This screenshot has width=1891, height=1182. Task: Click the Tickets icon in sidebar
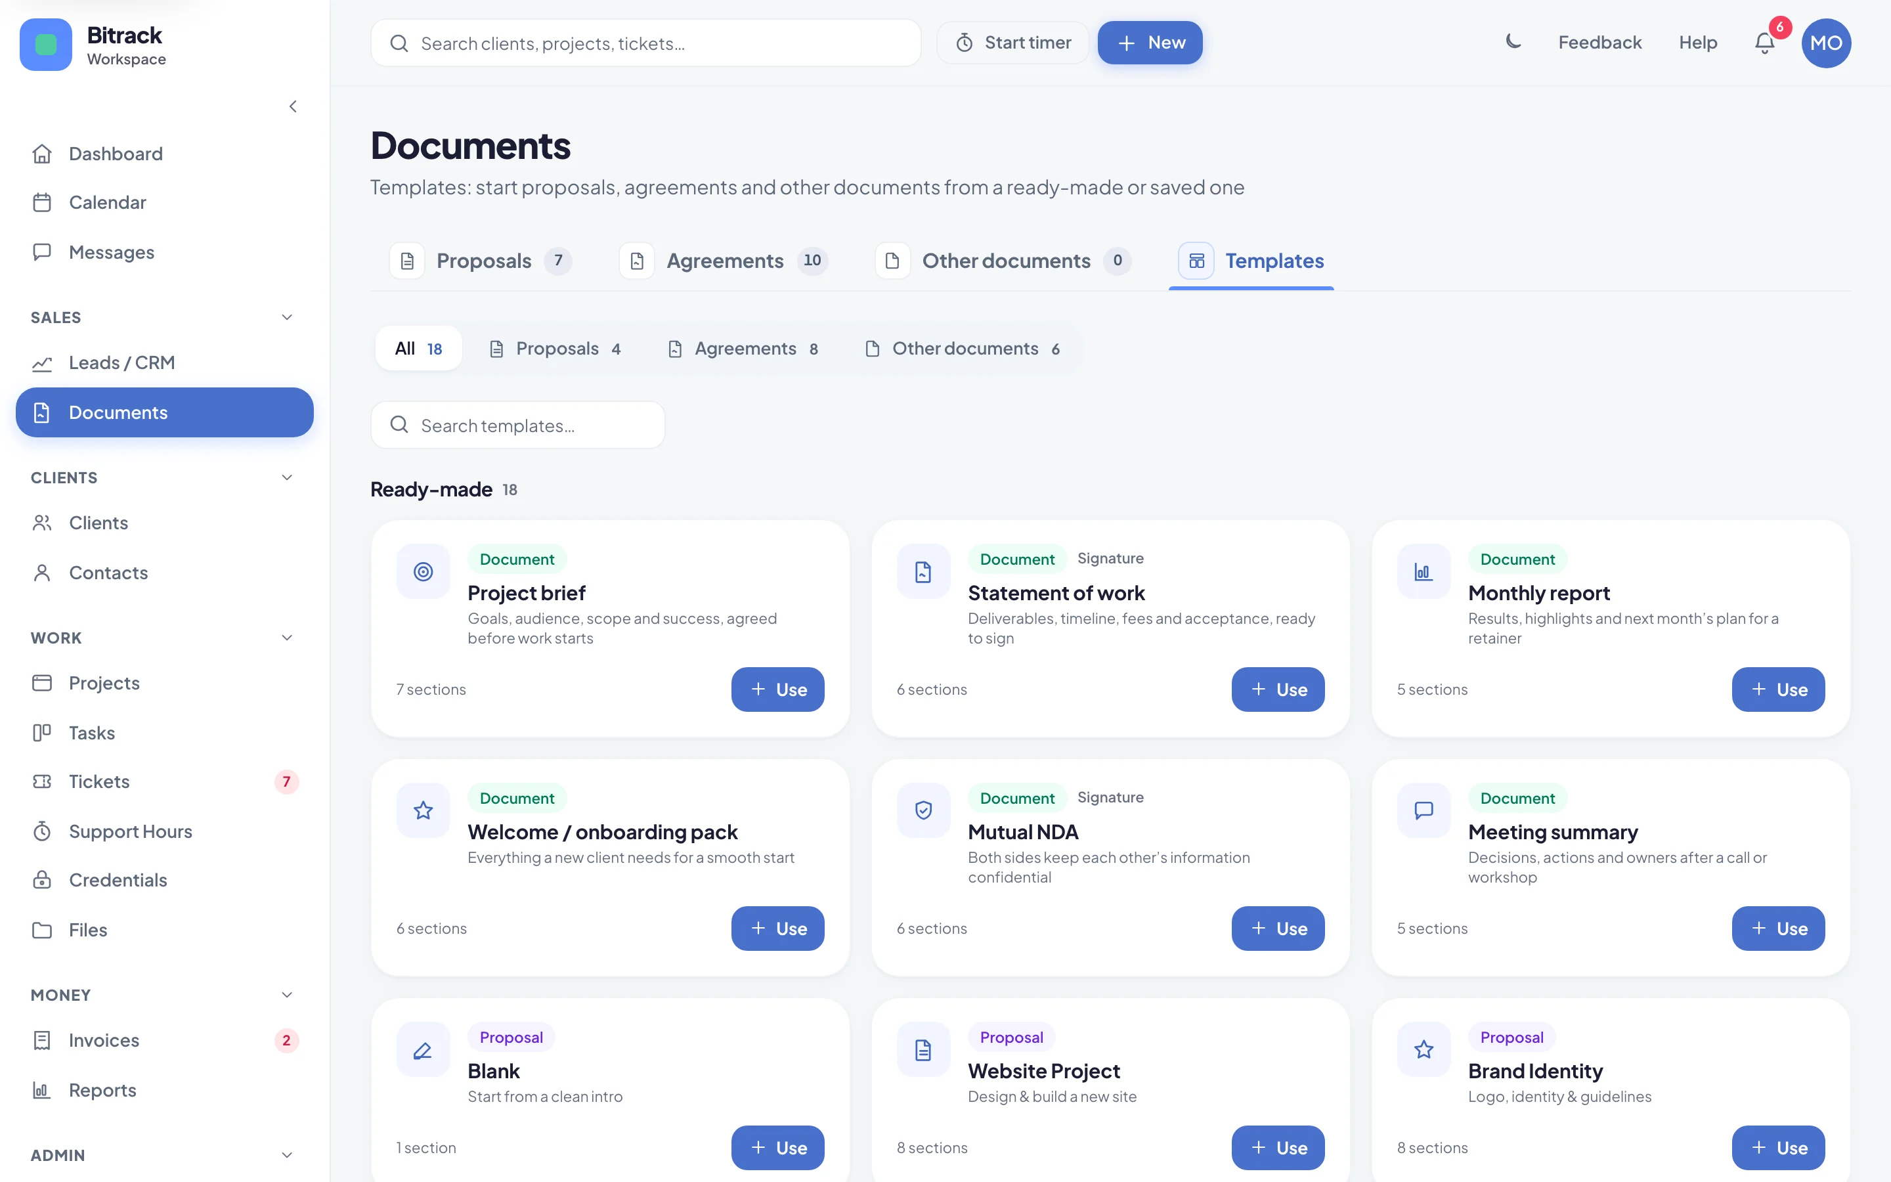[42, 781]
